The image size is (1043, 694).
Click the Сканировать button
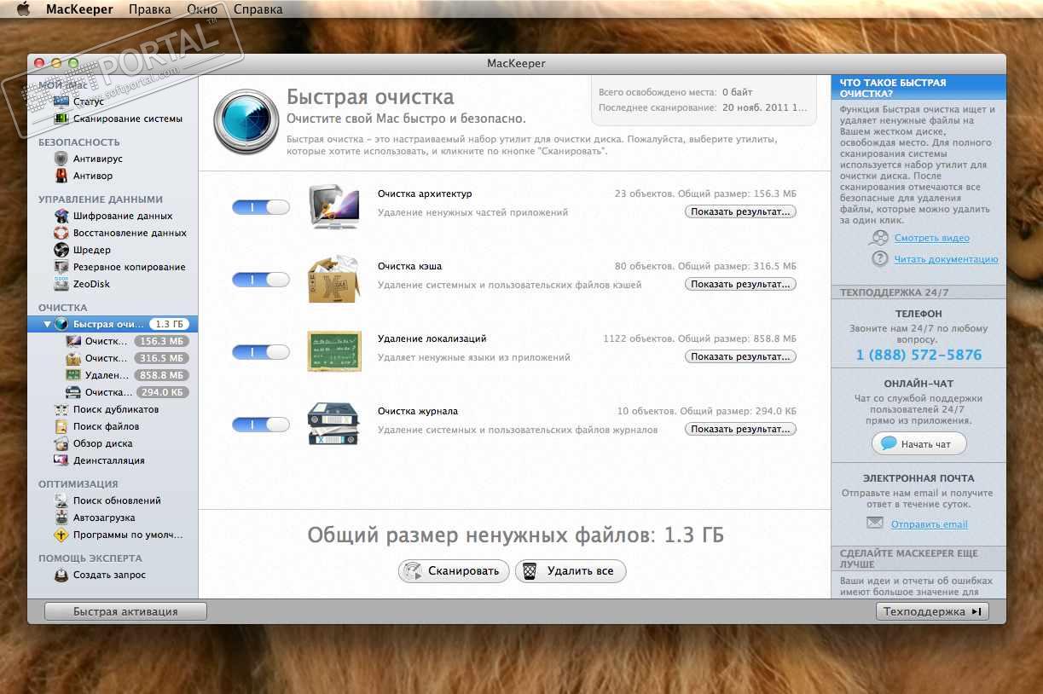coord(454,571)
